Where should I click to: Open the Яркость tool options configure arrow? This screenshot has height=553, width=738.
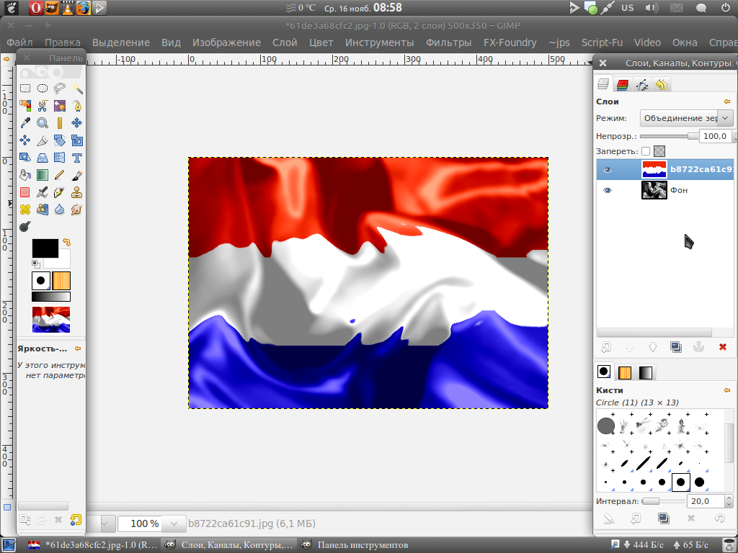(x=78, y=349)
